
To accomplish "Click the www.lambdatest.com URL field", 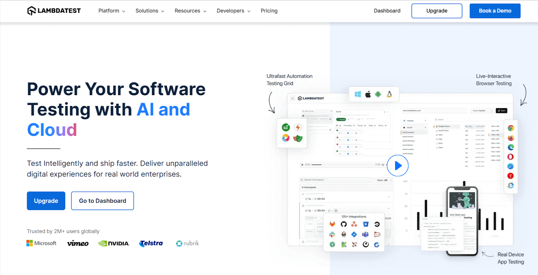I will tap(434, 111).
